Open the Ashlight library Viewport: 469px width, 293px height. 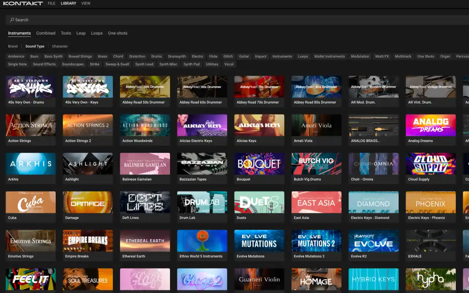click(x=88, y=168)
